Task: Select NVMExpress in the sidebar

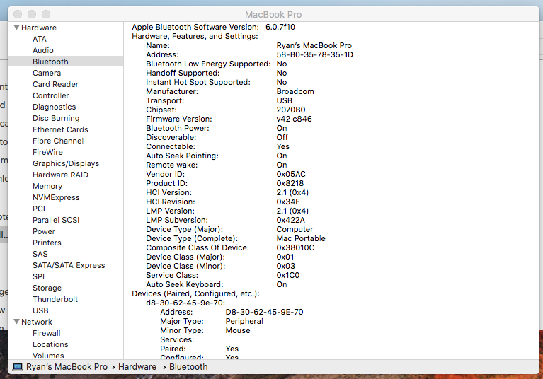Action: coord(56,197)
